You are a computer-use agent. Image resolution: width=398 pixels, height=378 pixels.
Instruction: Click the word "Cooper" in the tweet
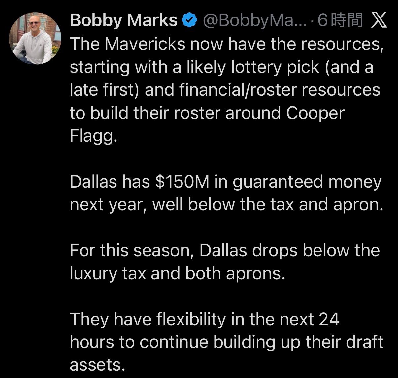coord(315,113)
